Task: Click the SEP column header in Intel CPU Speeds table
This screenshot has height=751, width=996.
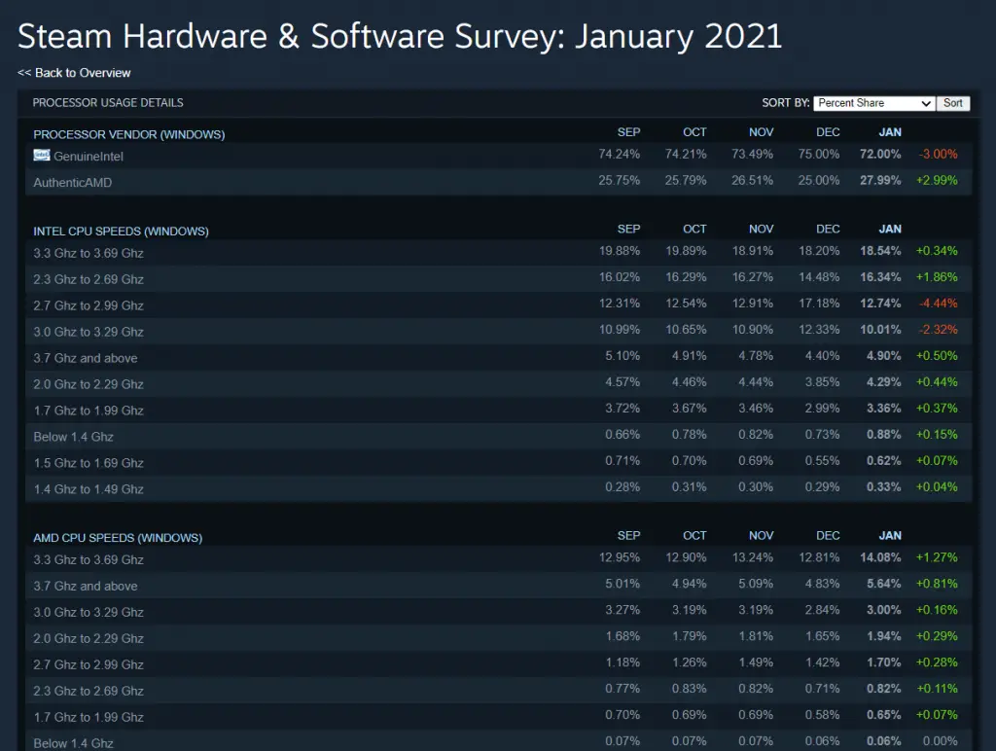Action: pos(628,229)
